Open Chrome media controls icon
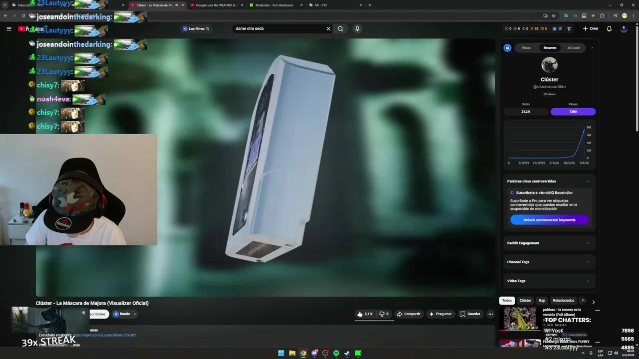The width and height of the screenshot is (639, 359). click(x=616, y=16)
